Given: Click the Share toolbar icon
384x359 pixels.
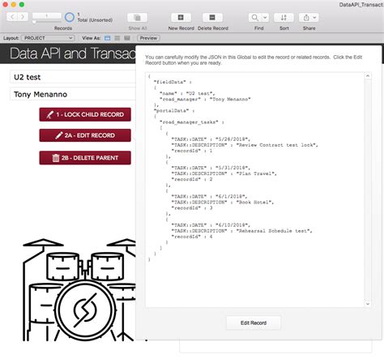Looking at the screenshot, I should [306, 18].
